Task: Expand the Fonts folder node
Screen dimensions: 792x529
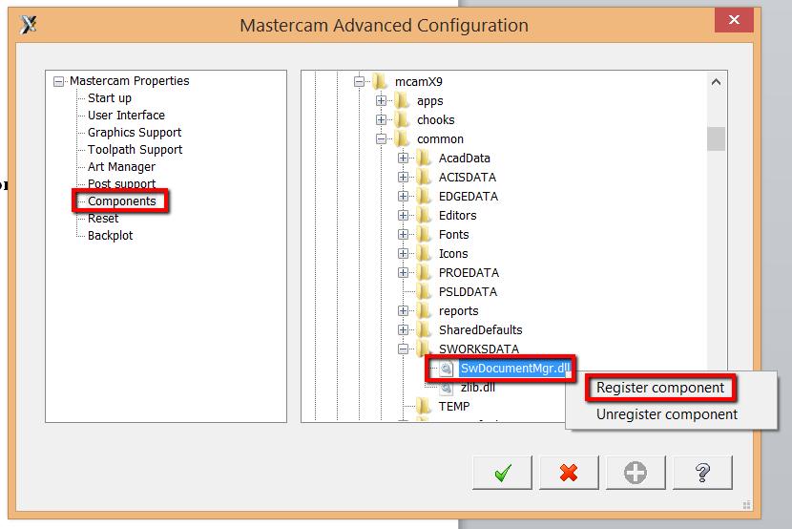Action: 403,235
